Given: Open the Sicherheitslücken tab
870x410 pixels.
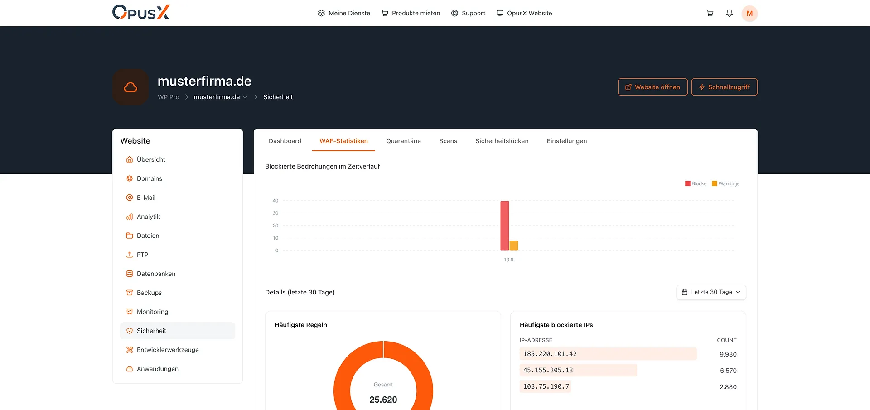Looking at the screenshot, I should click(502, 141).
